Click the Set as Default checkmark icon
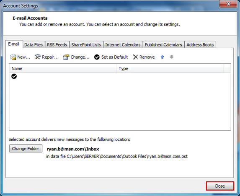Image resolution: width=240 pixels, height=196 pixels. coord(97,57)
